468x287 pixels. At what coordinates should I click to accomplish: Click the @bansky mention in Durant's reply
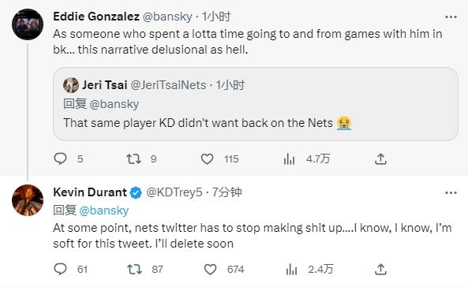pos(104,211)
